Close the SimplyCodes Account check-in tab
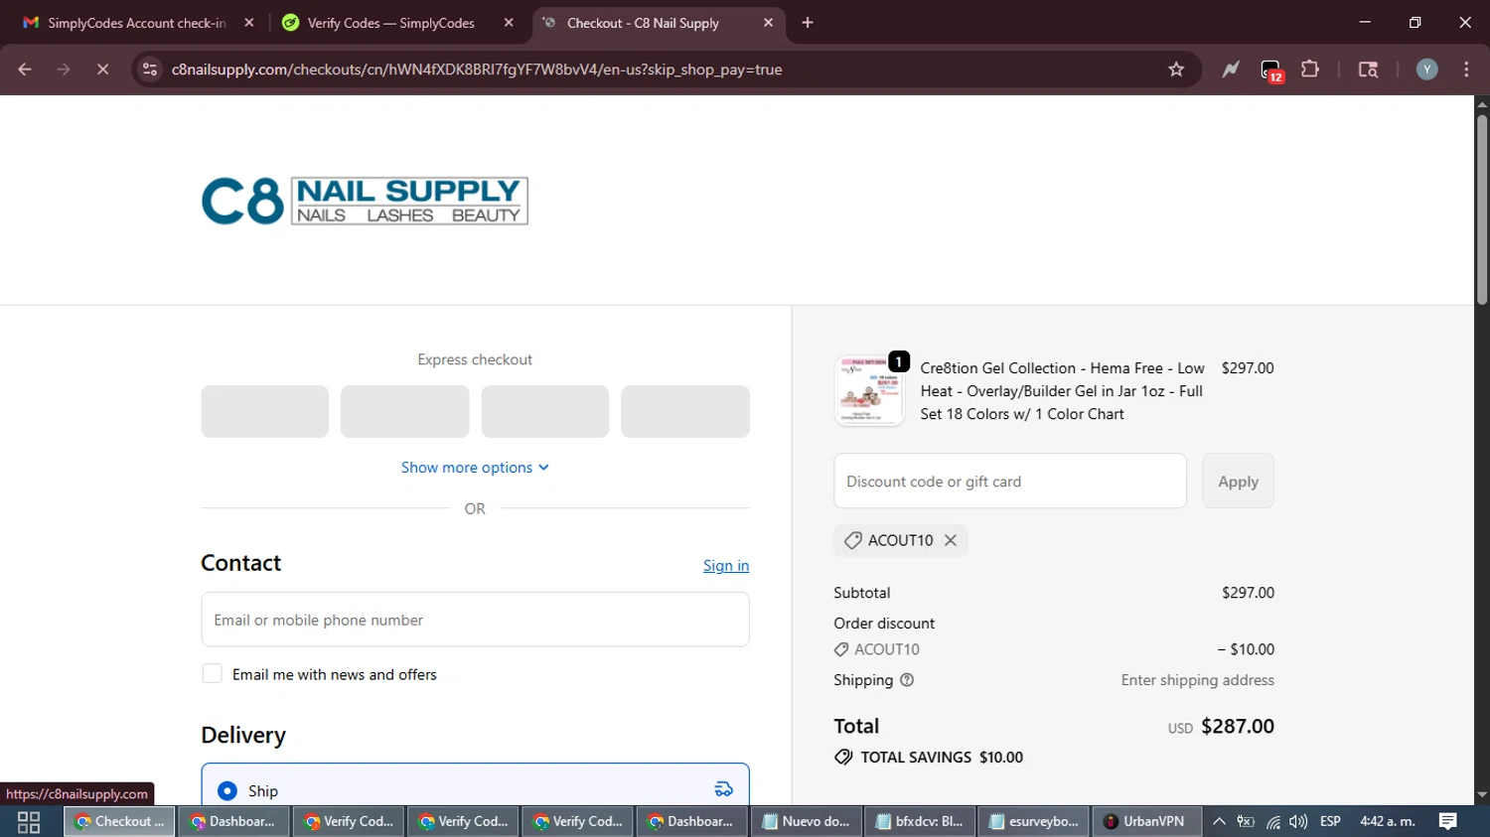The width and height of the screenshot is (1490, 837). 249,23
